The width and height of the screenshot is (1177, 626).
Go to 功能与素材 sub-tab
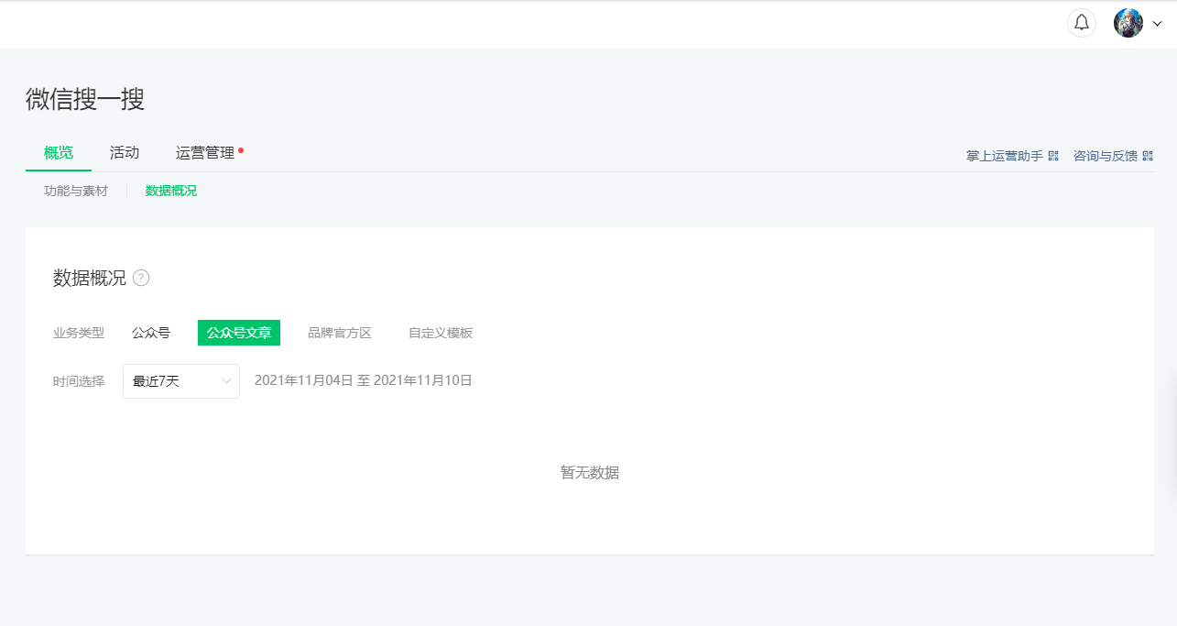[x=76, y=191]
